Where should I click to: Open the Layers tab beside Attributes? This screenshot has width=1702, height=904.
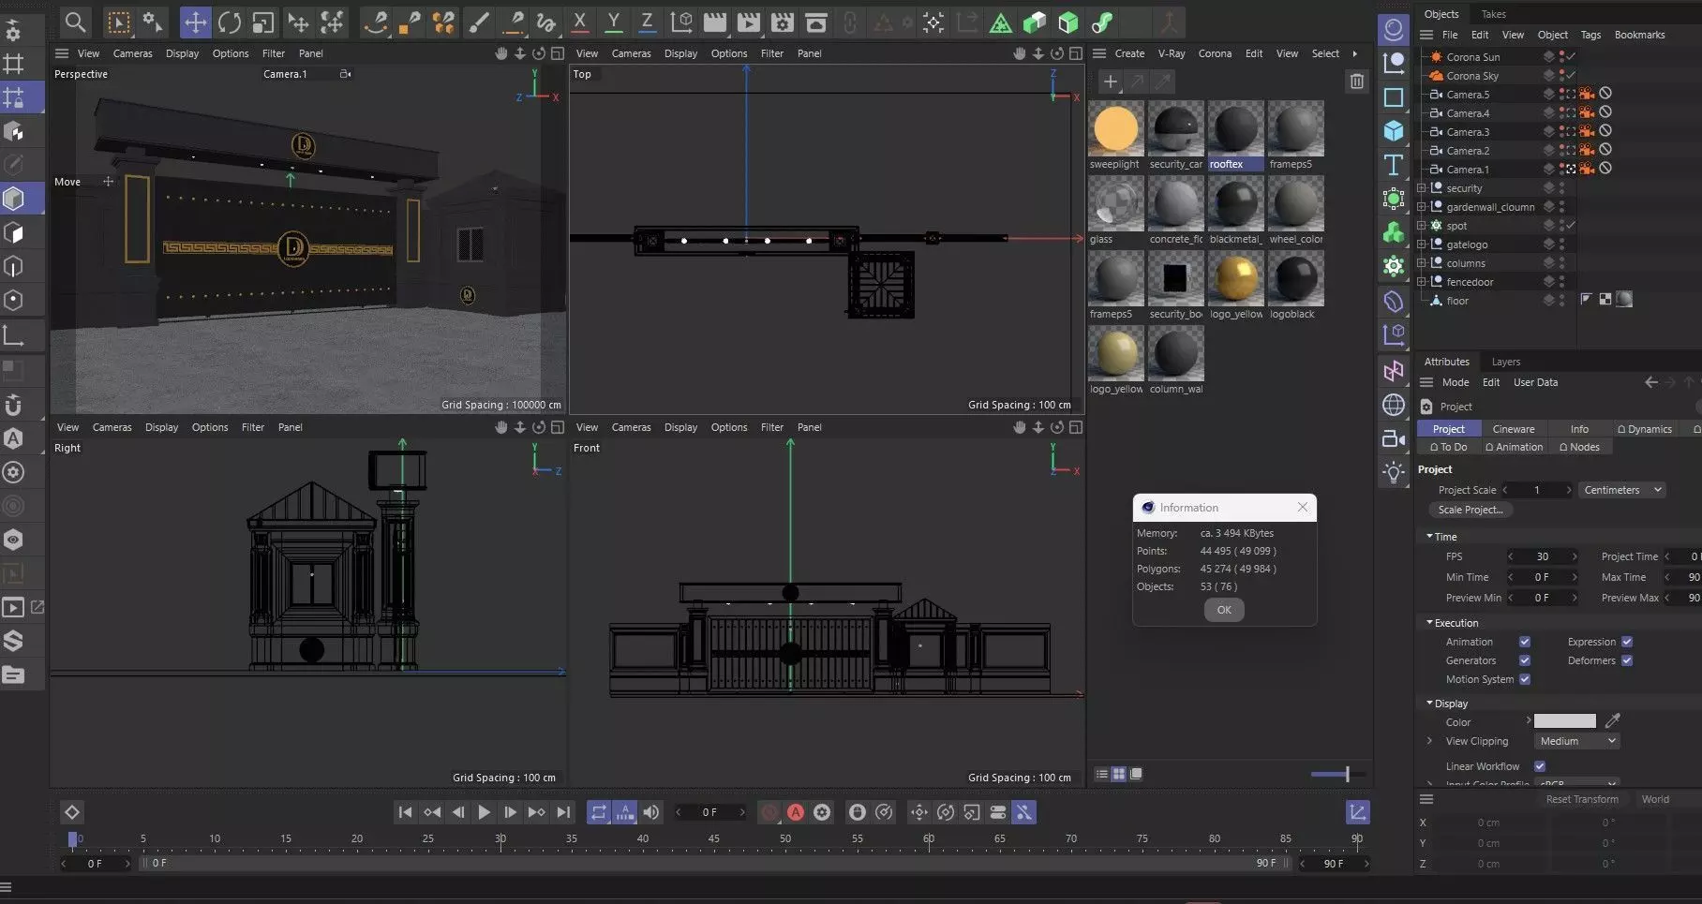click(x=1506, y=362)
